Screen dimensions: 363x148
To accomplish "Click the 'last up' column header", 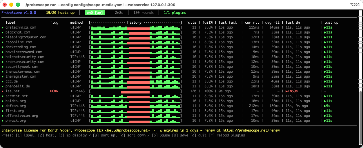I will click(x=331, y=23).
